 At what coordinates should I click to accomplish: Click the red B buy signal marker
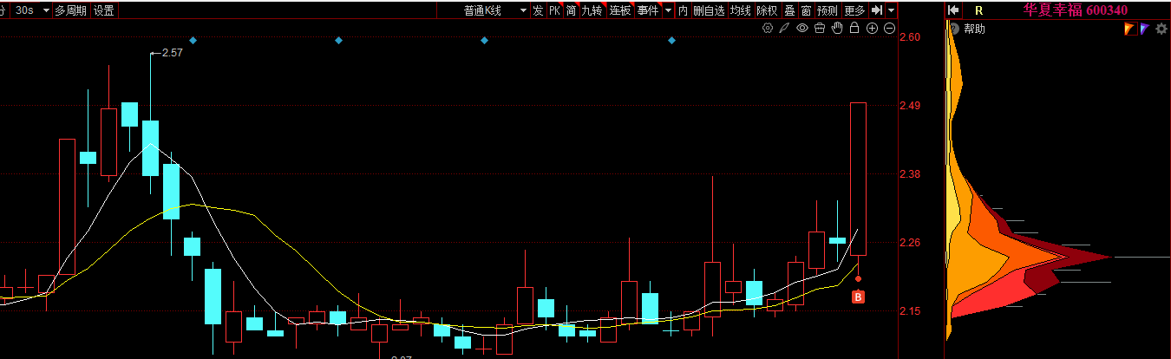[x=858, y=297]
